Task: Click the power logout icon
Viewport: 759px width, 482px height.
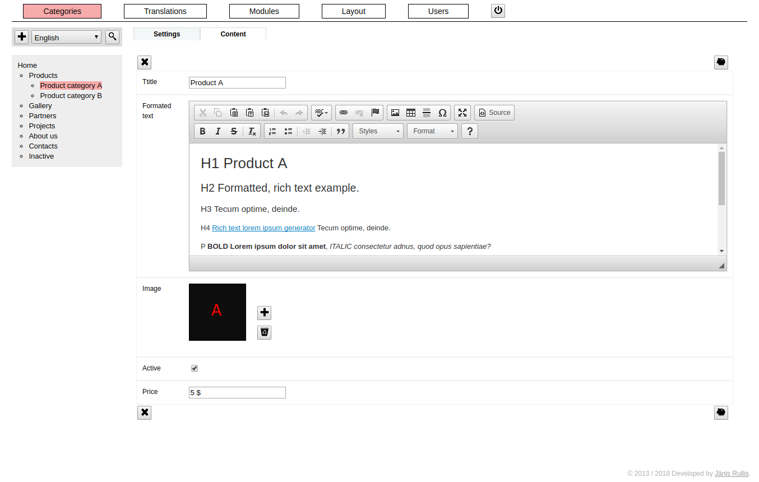Action: 498,11
